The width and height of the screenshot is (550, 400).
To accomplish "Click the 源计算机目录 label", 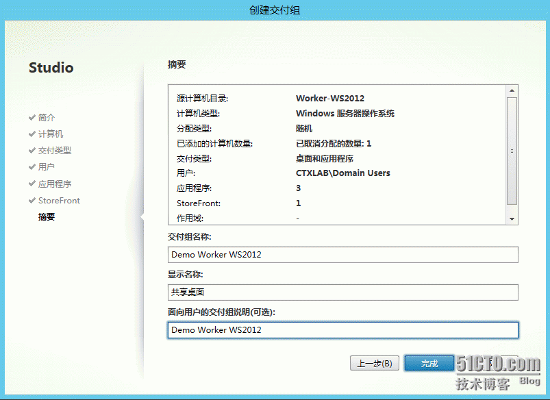I will (x=202, y=98).
